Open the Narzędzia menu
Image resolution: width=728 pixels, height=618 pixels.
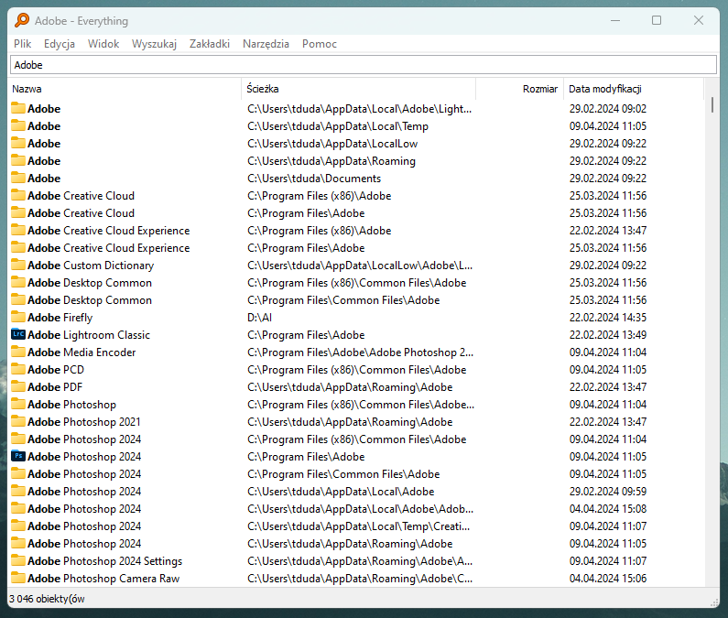coord(266,44)
